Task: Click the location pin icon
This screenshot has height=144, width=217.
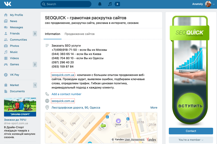Action: 47,108
